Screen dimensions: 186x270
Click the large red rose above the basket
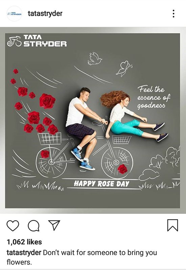click(x=47, y=101)
